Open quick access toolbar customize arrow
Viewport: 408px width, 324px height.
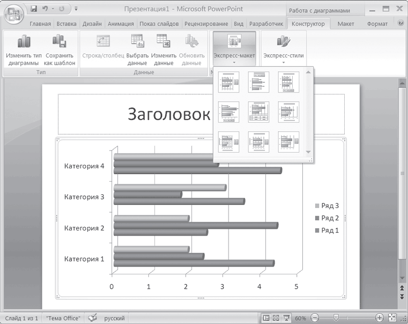point(76,9)
